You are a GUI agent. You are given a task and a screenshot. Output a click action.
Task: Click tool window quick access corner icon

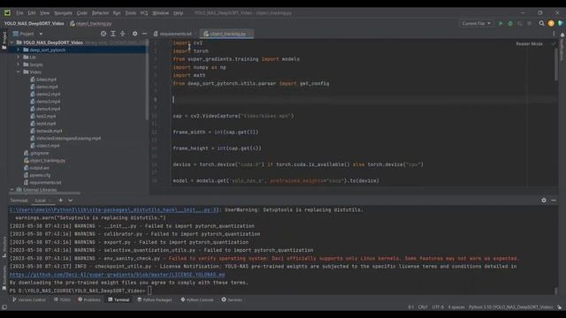click(4, 307)
